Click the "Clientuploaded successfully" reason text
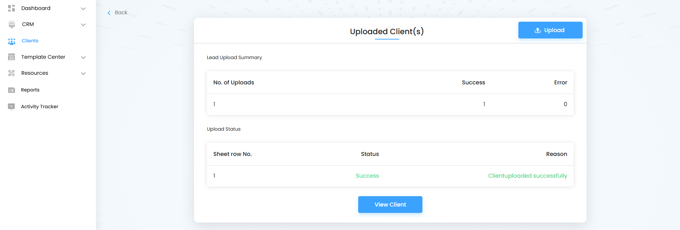This screenshot has width=680, height=230. [x=527, y=176]
